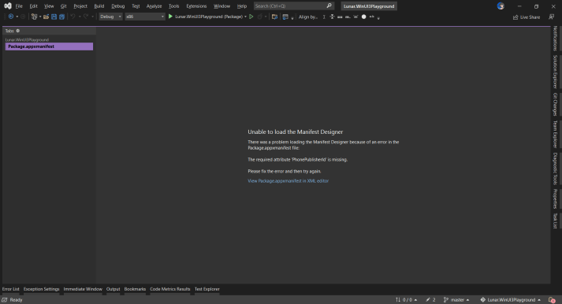Open the Solution Explorer side tab
The width and height of the screenshot is (562, 304).
[x=555, y=72]
